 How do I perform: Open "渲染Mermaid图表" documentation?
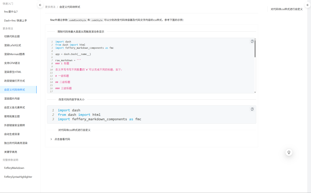click(x=14, y=54)
